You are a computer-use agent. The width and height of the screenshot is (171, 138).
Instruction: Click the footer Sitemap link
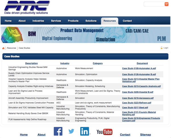[145, 135]
